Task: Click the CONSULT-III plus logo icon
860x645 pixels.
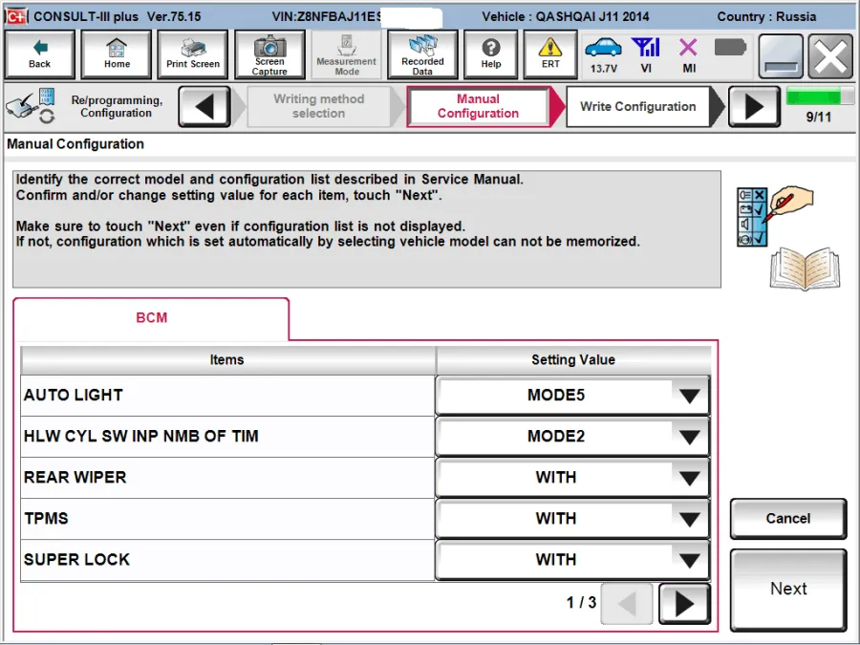Action: click(16, 16)
